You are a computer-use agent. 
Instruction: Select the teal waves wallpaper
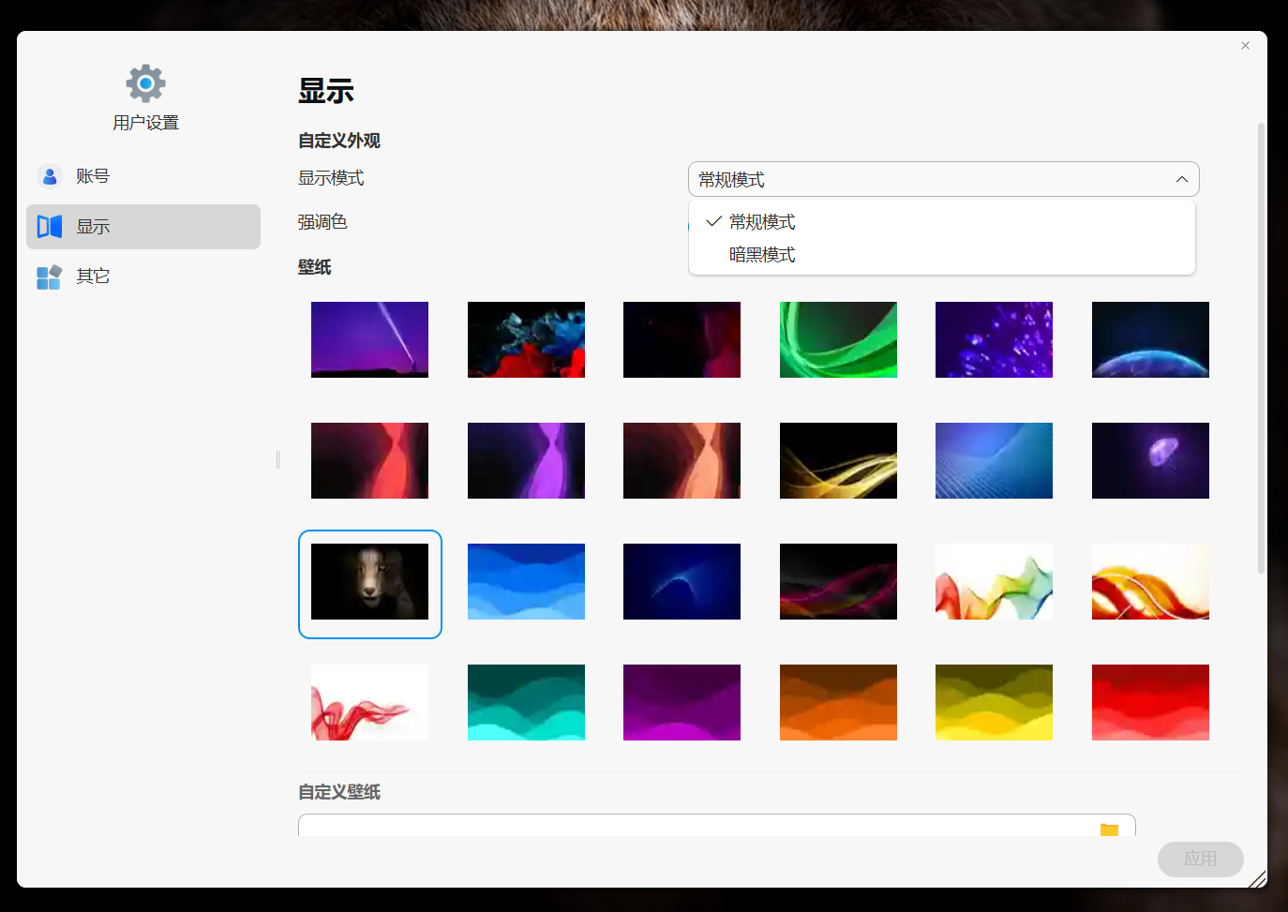pos(526,702)
